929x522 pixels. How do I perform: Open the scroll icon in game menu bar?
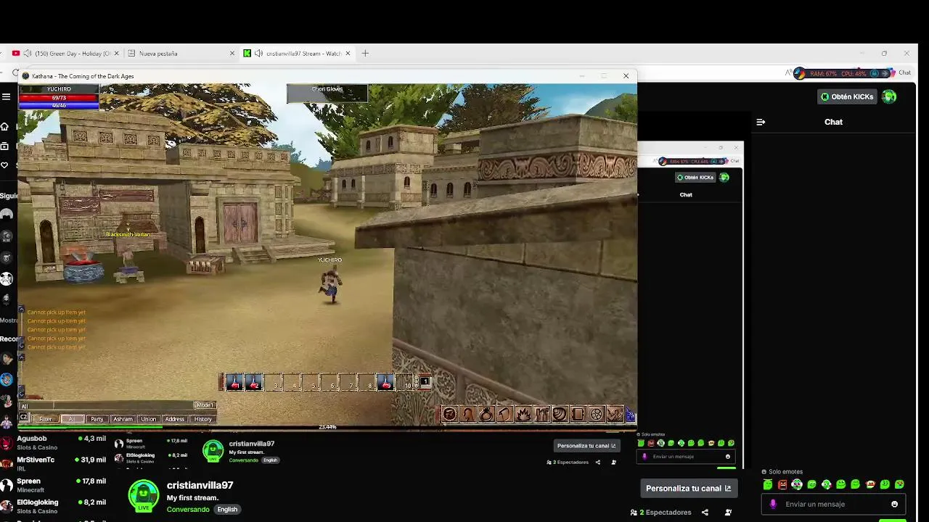click(x=504, y=414)
